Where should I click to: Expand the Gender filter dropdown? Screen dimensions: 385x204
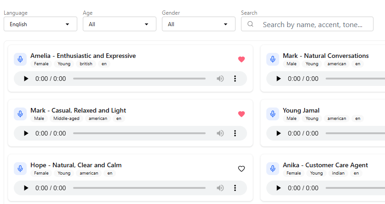(199, 24)
